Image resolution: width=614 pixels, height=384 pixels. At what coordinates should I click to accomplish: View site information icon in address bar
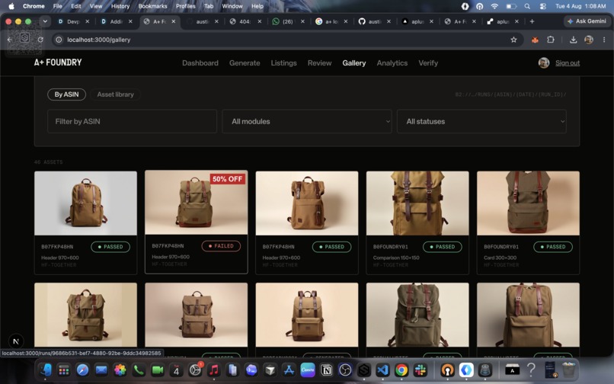(x=59, y=40)
